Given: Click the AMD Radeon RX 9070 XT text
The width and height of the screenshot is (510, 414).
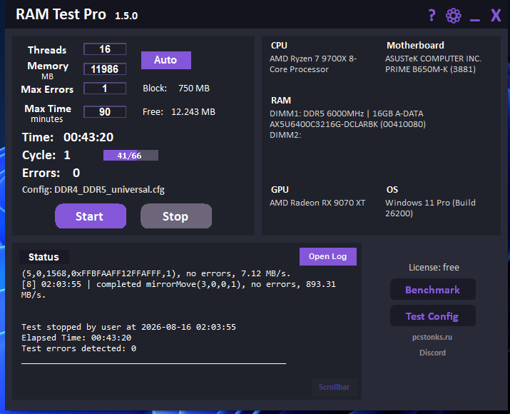Looking at the screenshot, I should click(x=317, y=203).
